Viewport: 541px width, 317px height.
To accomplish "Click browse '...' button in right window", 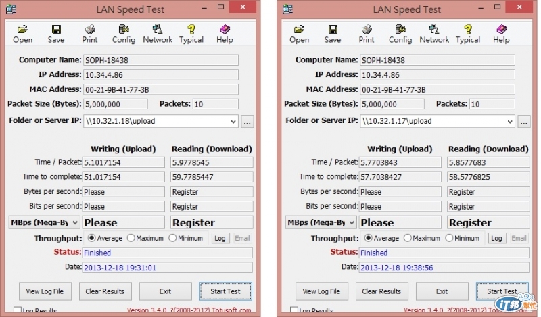I will [523, 122].
